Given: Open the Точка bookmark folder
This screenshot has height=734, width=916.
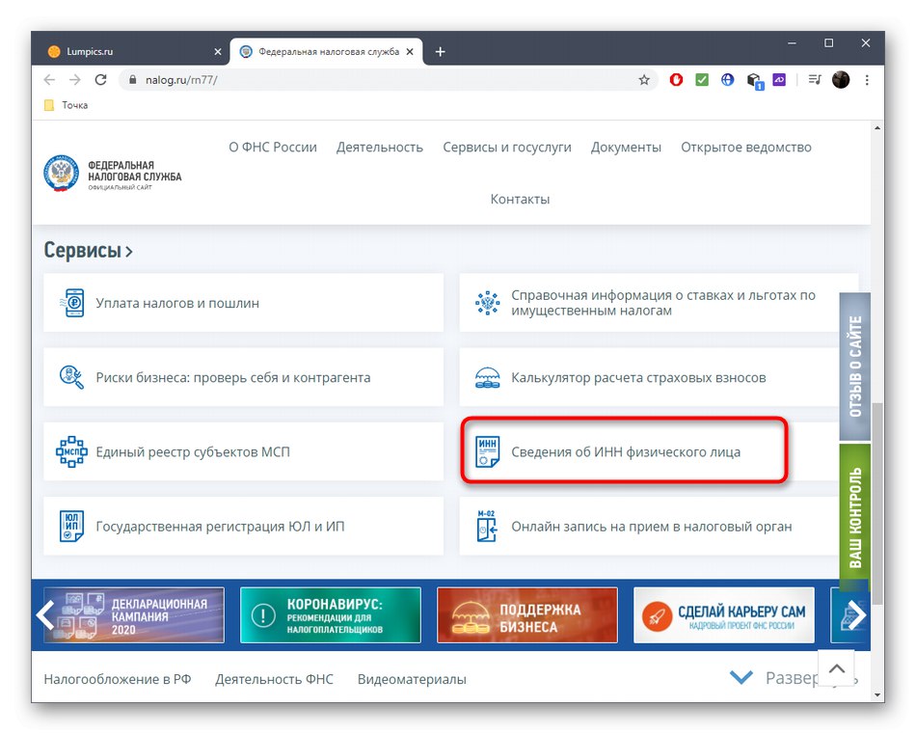Looking at the screenshot, I should tap(66, 105).
